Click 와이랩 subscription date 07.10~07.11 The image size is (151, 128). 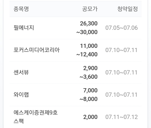point(121,95)
